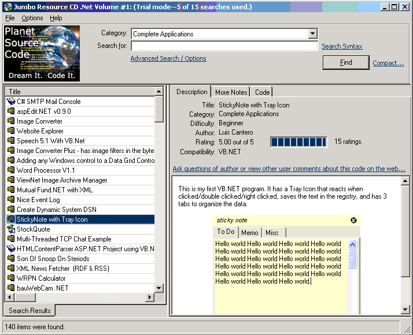Open the Ask questions of author link
Image resolution: width=413 pixels, height=335 pixels.
click(x=289, y=169)
